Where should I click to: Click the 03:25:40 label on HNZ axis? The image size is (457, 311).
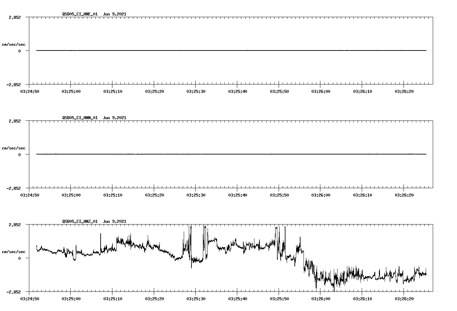coord(237,299)
